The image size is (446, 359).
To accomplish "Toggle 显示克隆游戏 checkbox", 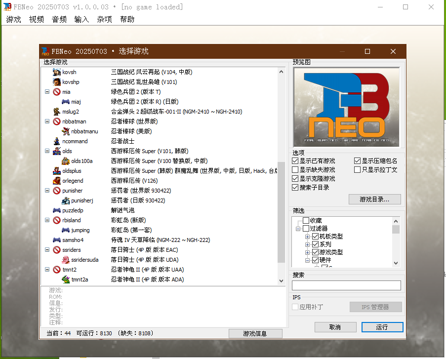I will pyautogui.click(x=295, y=179).
